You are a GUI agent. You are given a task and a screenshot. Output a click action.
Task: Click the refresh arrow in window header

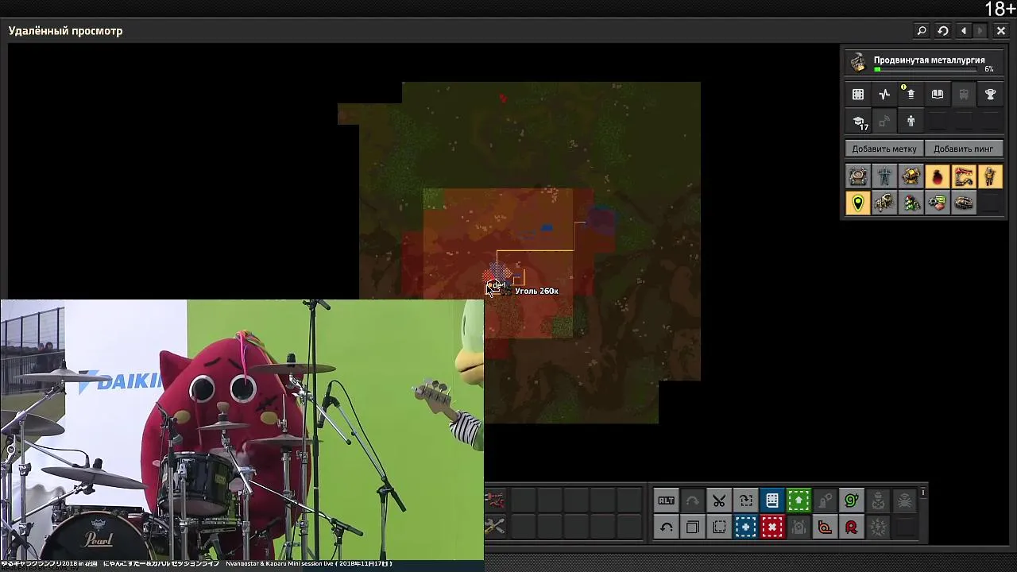(943, 31)
